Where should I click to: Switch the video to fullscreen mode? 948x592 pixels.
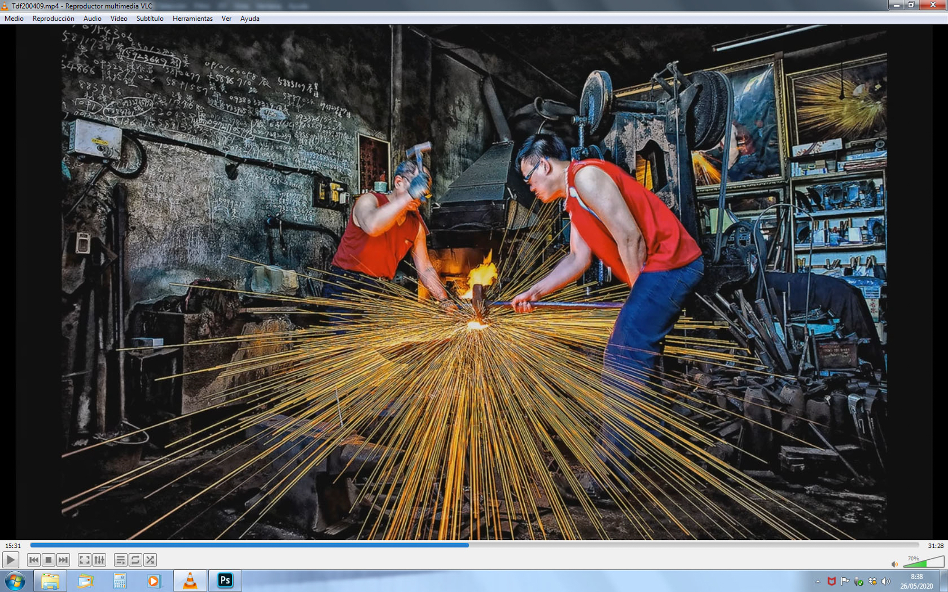pos(84,560)
